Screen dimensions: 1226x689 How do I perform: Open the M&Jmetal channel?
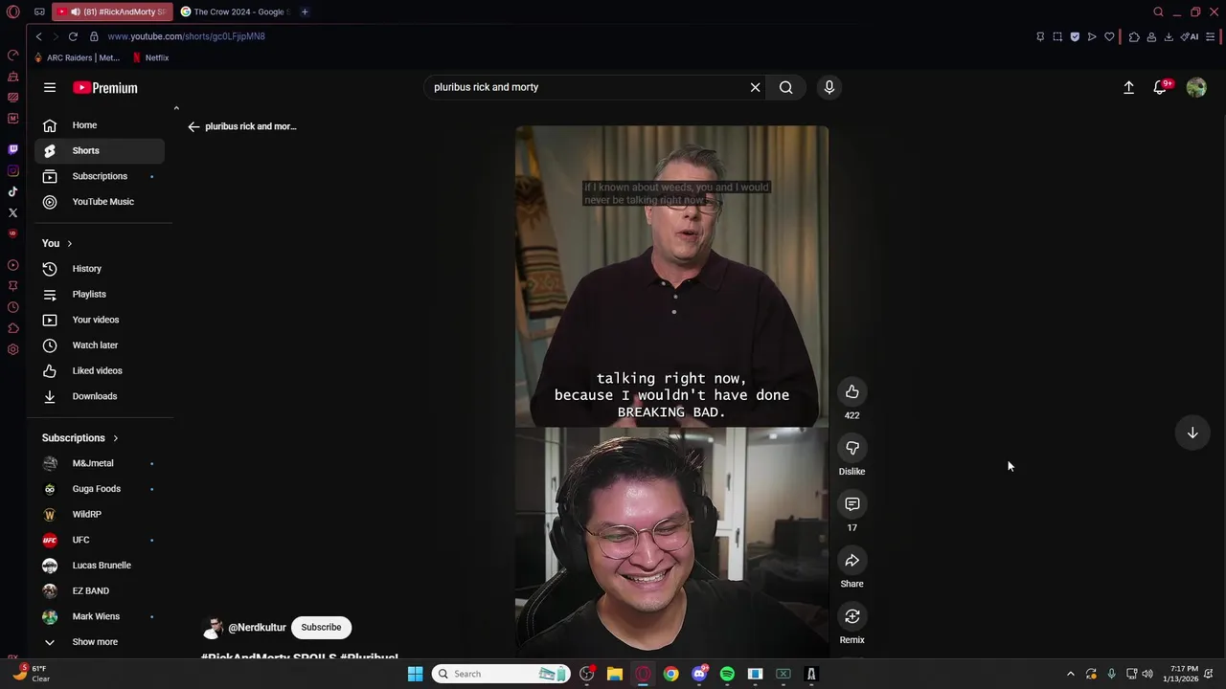[100, 463]
